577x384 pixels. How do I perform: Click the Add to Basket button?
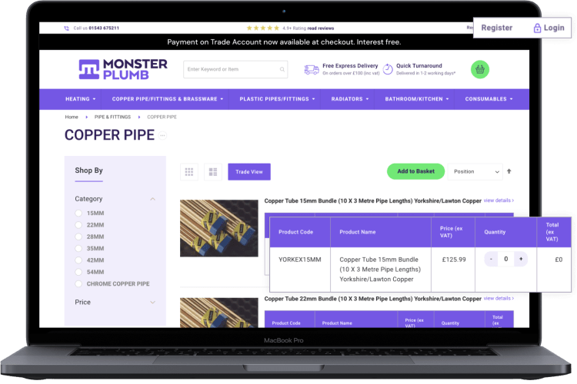(415, 171)
